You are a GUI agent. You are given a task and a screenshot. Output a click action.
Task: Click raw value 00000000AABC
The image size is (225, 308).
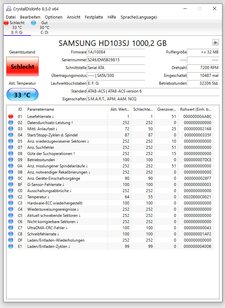[197, 117]
